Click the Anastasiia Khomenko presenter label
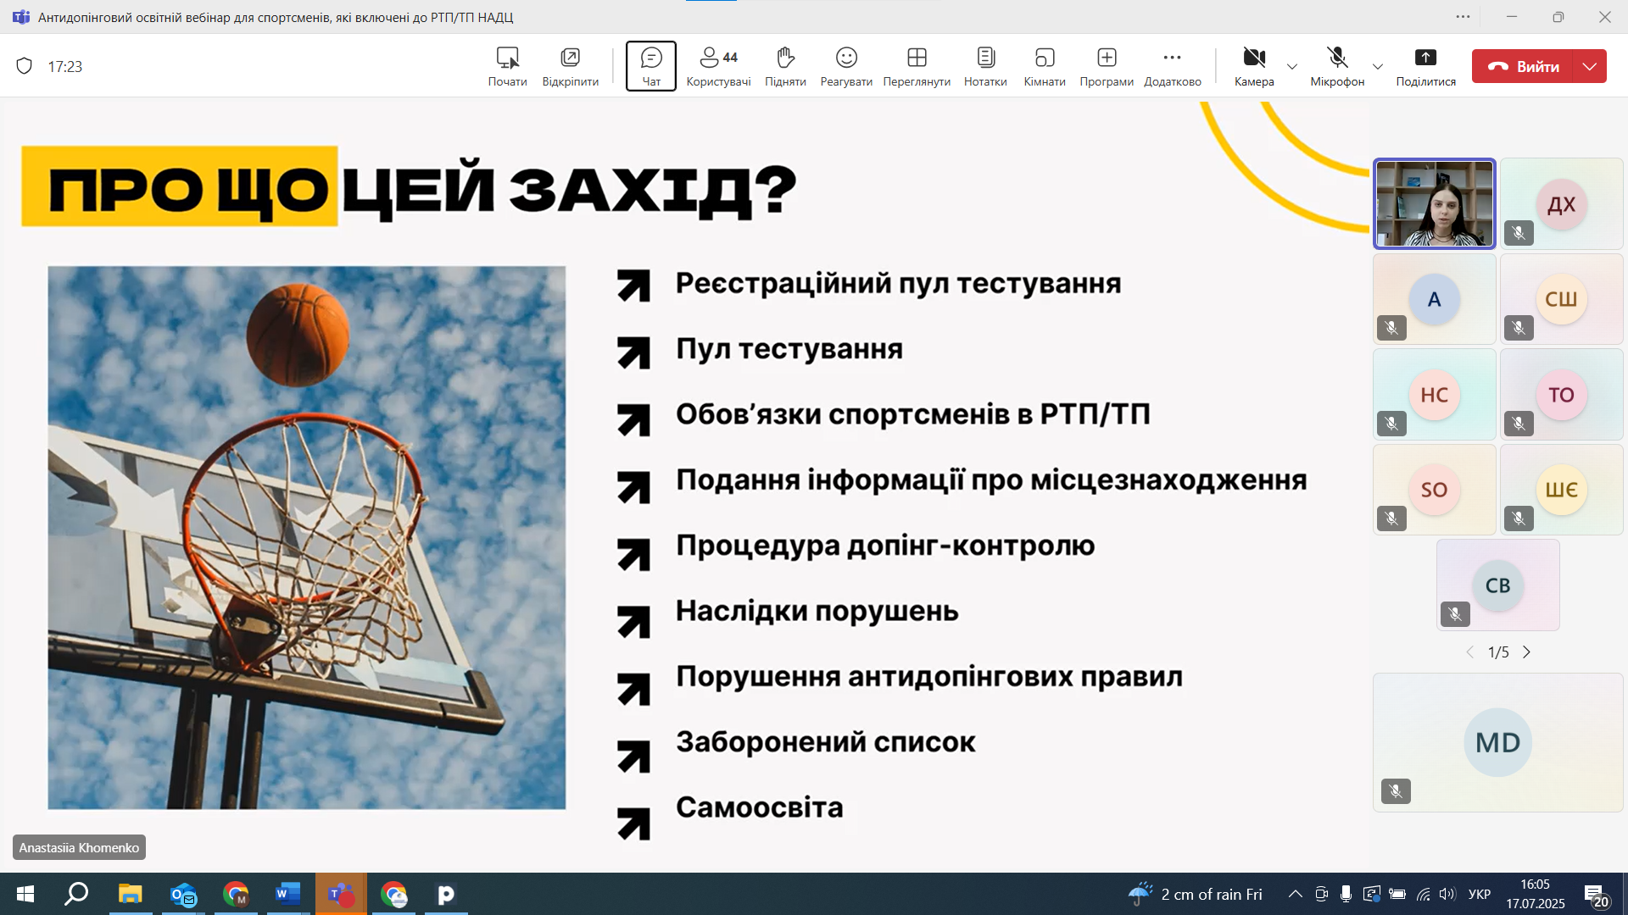1628x915 pixels. (x=79, y=848)
